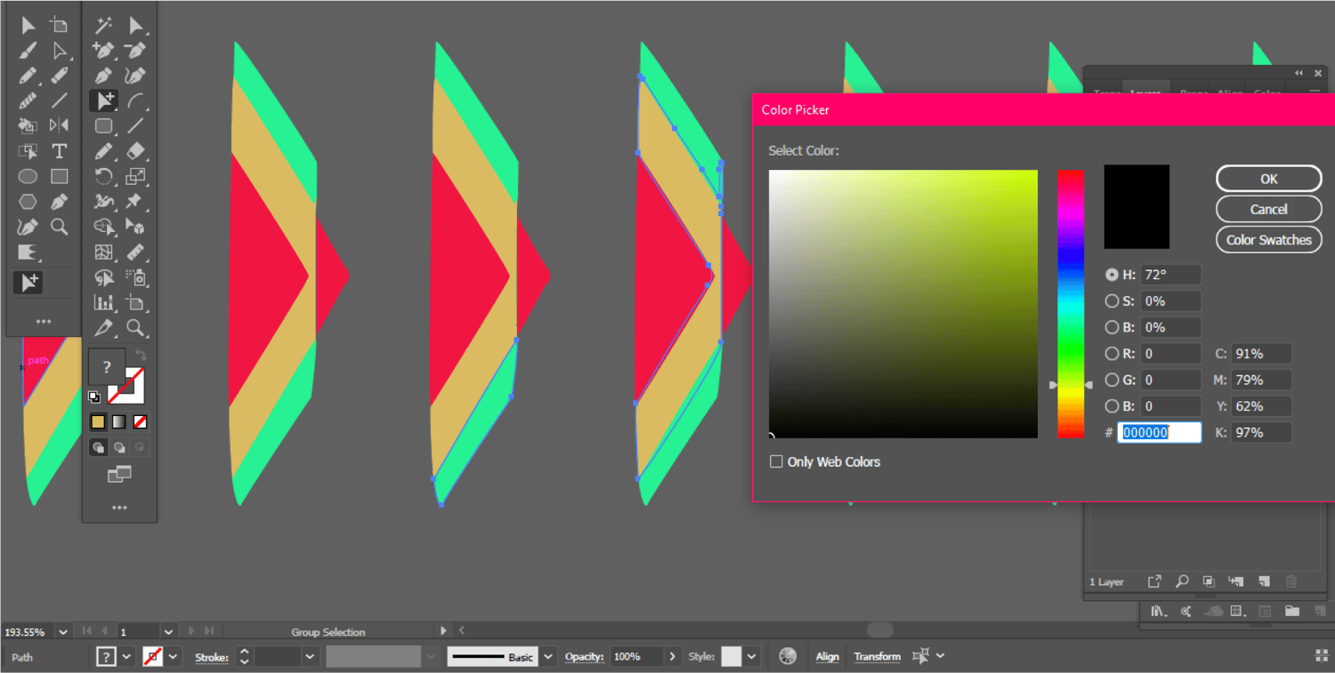The height and width of the screenshot is (673, 1335).
Task: Select the Polygon tool
Action: (x=28, y=202)
